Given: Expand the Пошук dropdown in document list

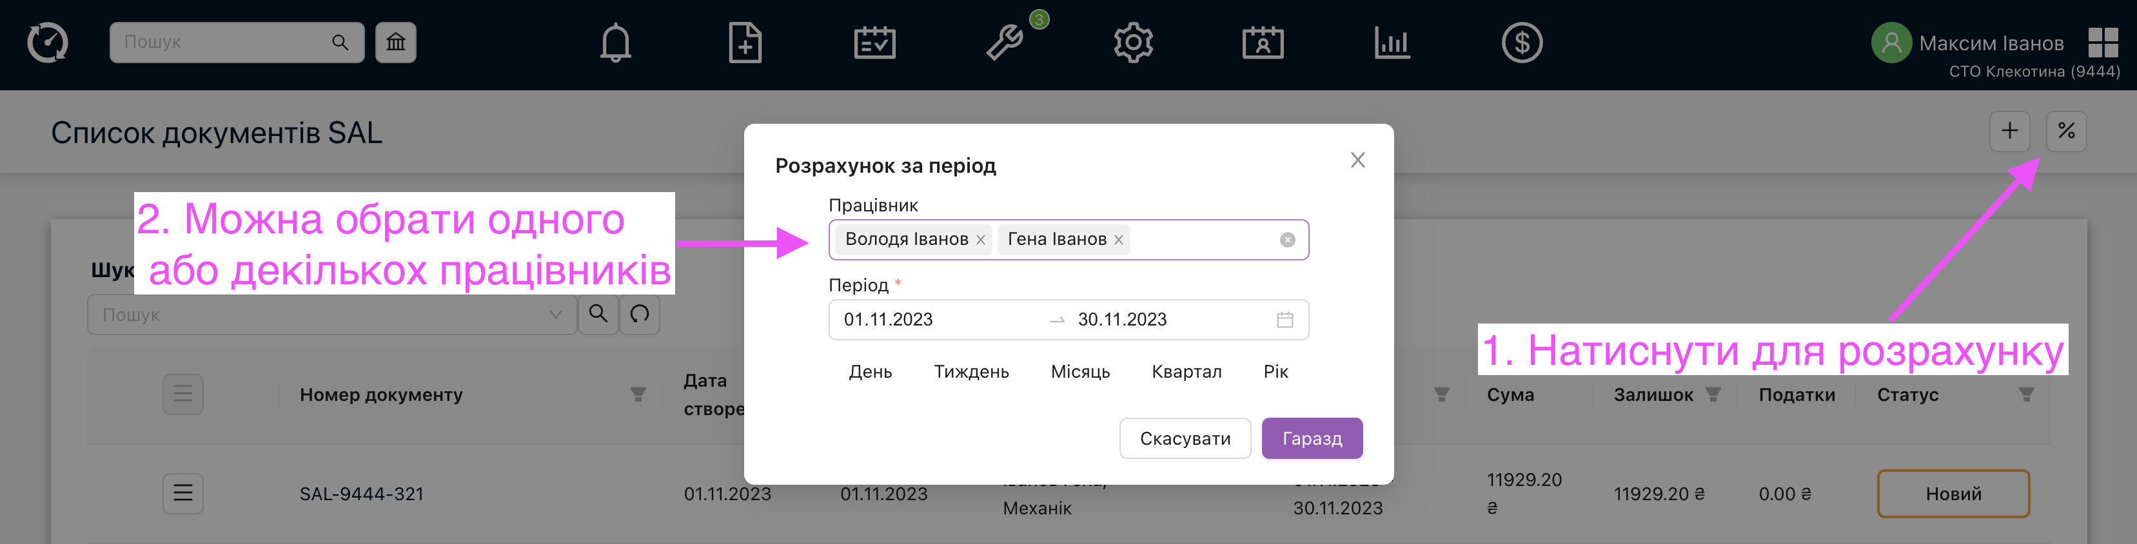Looking at the screenshot, I should pyautogui.click(x=555, y=315).
